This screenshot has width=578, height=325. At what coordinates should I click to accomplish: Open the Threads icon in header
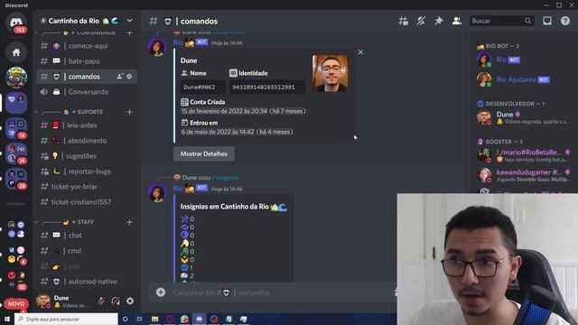point(403,21)
